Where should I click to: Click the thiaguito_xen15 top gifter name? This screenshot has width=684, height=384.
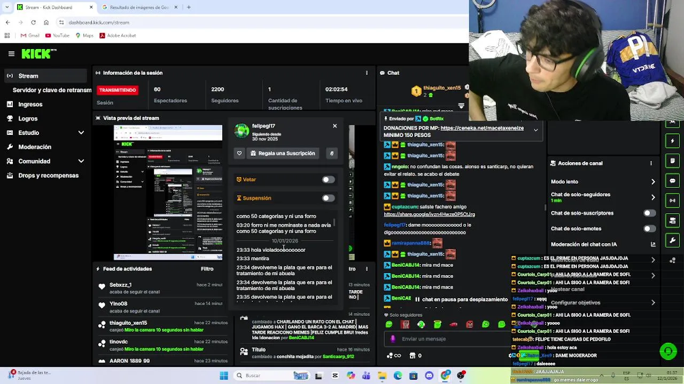click(442, 88)
